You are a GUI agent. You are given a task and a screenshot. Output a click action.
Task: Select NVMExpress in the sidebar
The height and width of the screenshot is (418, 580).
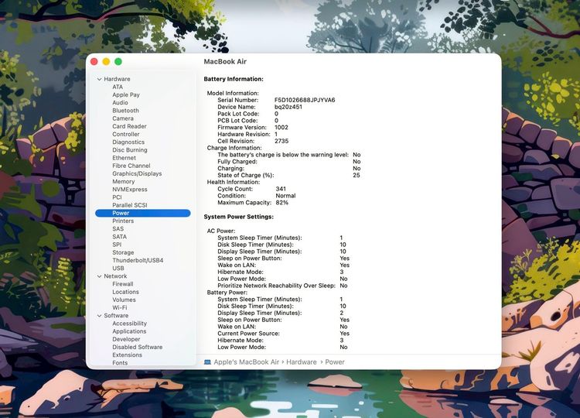(x=130, y=189)
